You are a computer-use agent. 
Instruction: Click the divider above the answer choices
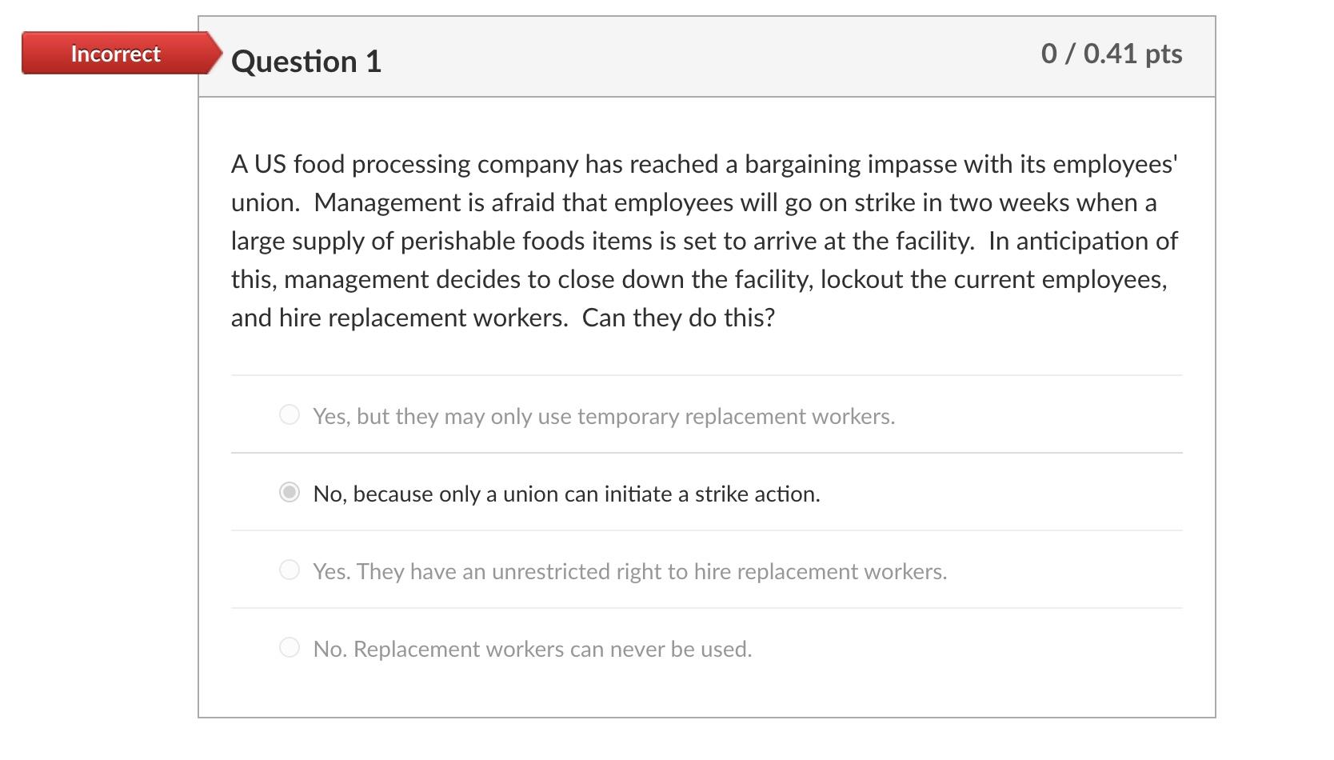click(705, 374)
